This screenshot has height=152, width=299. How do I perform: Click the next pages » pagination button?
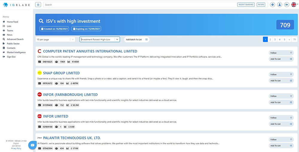[289, 39]
